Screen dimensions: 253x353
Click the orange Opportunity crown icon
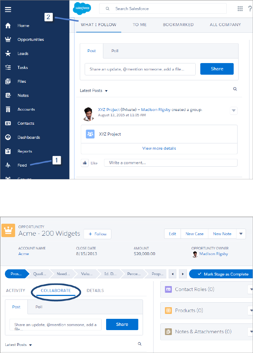[8, 230]
